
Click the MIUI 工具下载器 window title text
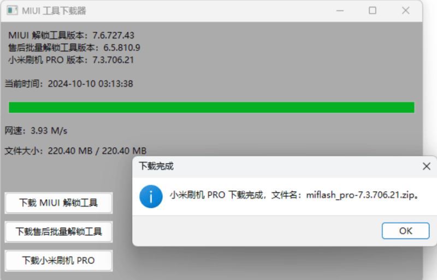pos(54,11)
